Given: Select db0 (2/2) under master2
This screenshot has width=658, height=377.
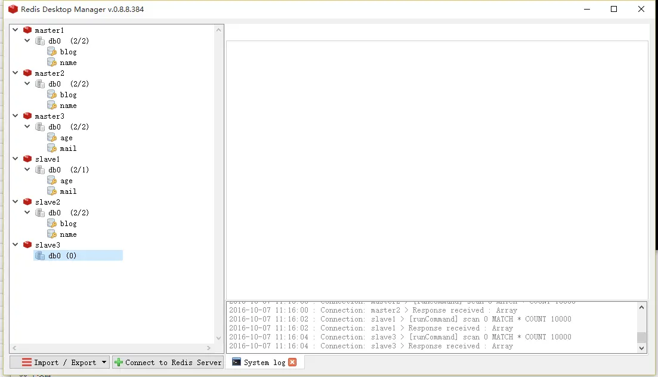Looking at the screenshot, I should [69, 84].
